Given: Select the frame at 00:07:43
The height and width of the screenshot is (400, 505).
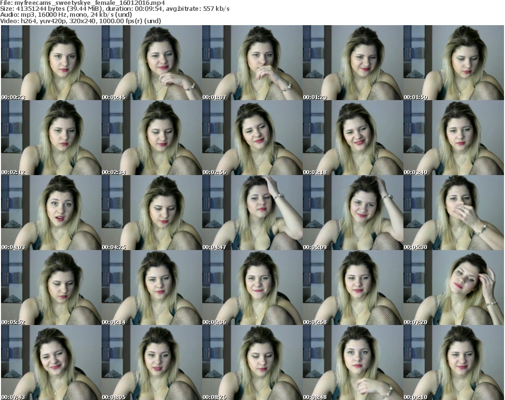Looking at the screenshot, I should coord(51,363).
